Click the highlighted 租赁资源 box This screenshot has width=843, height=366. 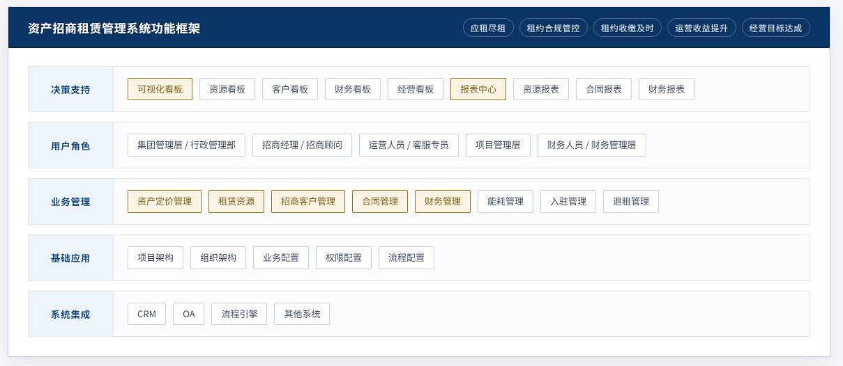pyautogui.click(x=236, y=202)
